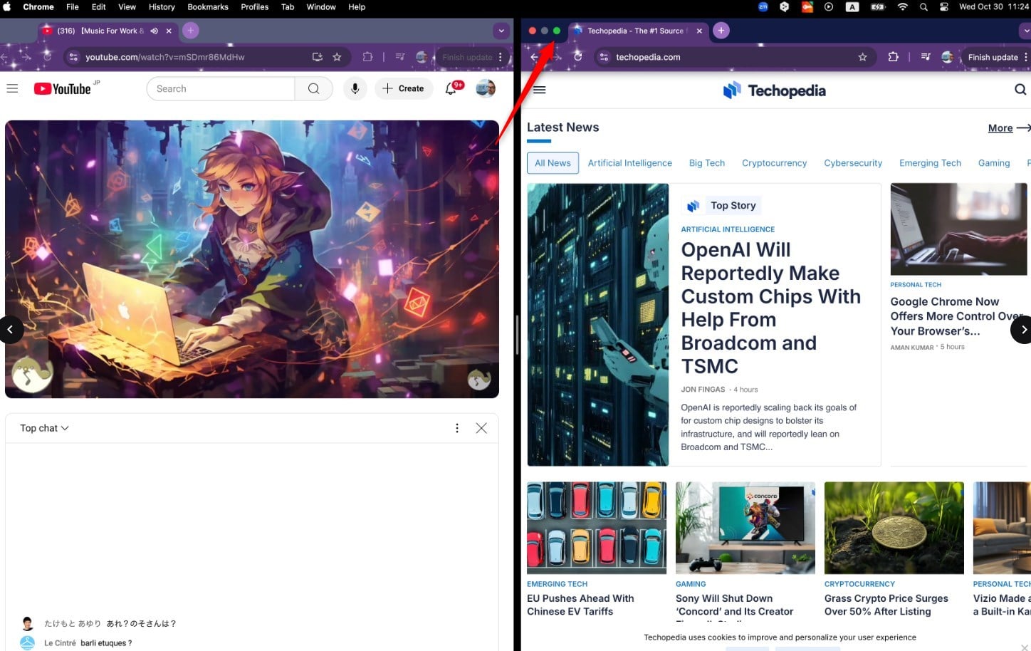Select the Cryptocurrency category tab

pos(774,163)
